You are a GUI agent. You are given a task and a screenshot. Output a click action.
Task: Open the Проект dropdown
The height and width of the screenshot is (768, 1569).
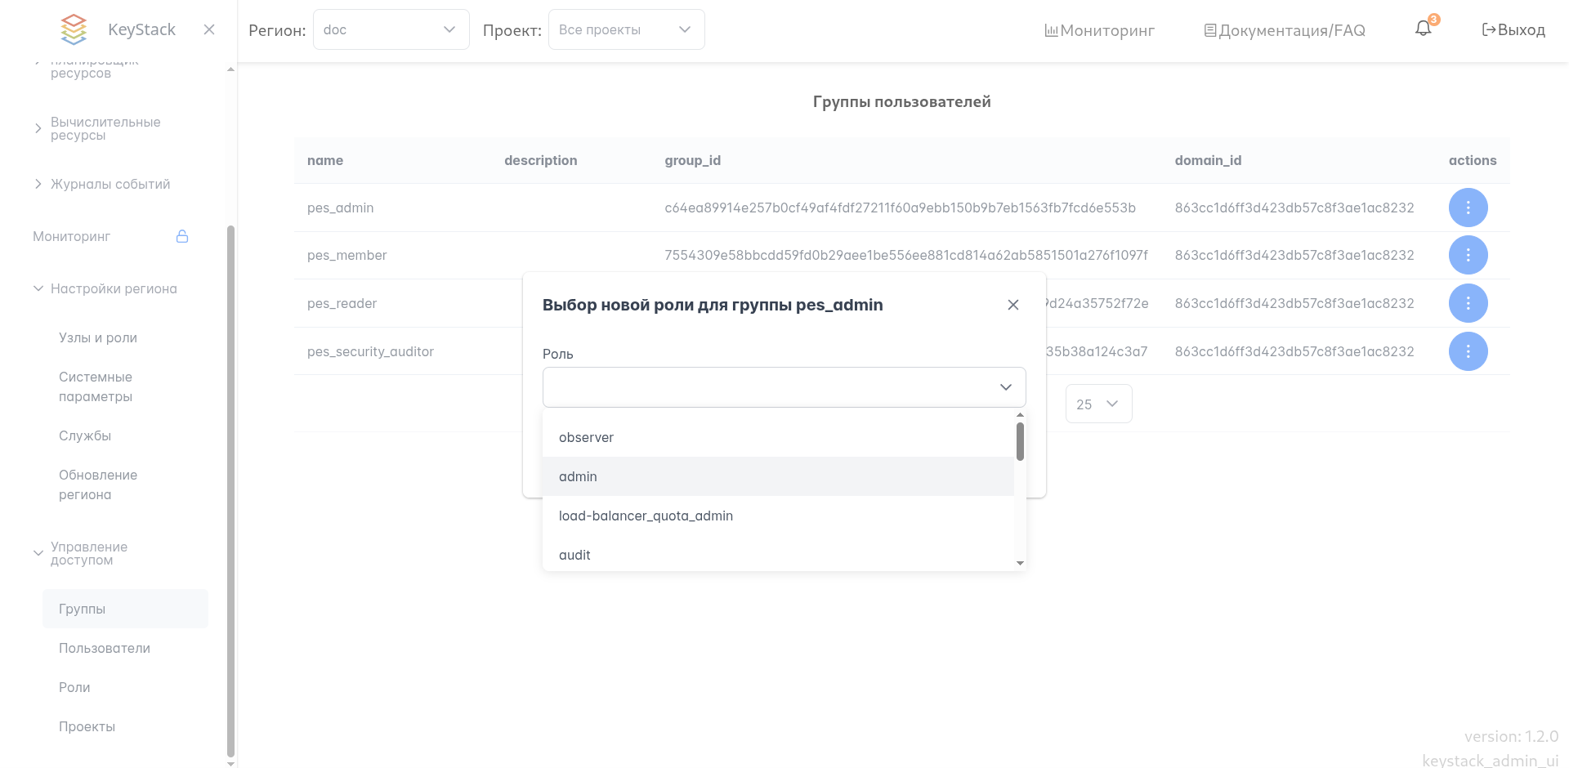point(626,29)
